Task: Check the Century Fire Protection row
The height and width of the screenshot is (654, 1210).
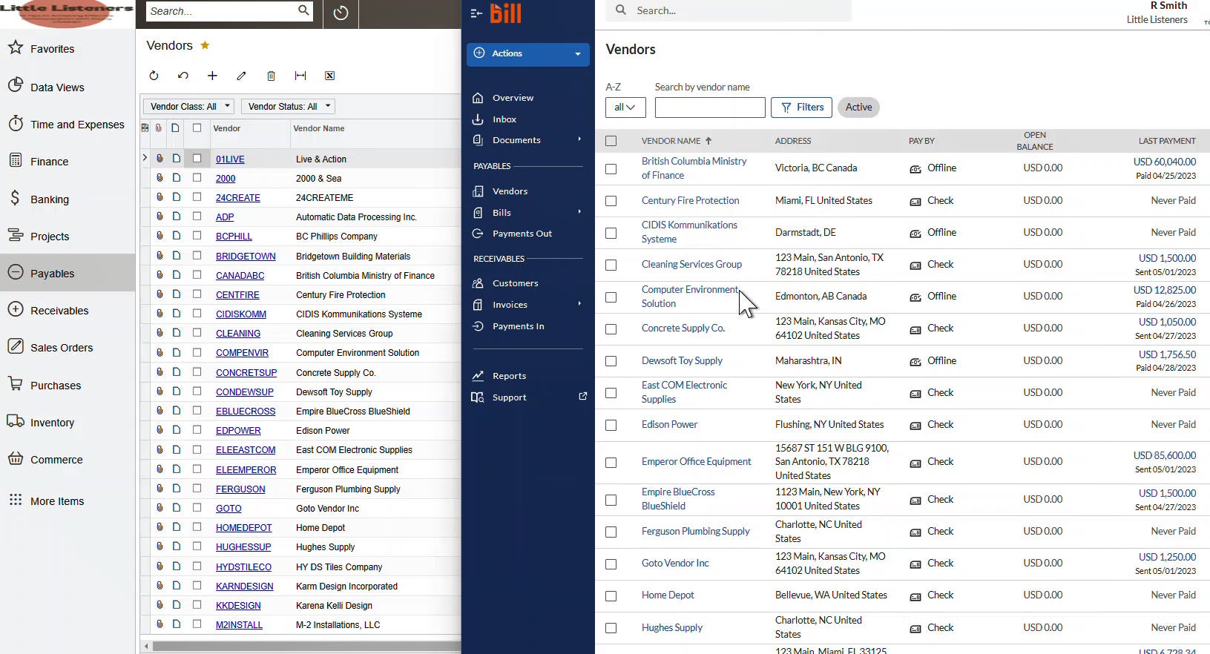Action: click(611, 201)
